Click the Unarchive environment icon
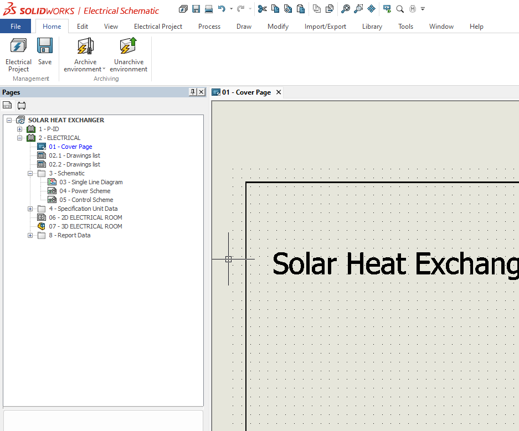The image size is (519, 431). tap(129, 47)
